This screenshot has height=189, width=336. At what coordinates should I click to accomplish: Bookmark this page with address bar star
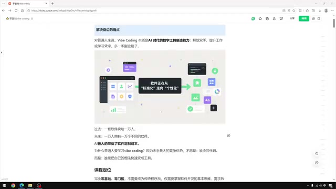[294, 10]
